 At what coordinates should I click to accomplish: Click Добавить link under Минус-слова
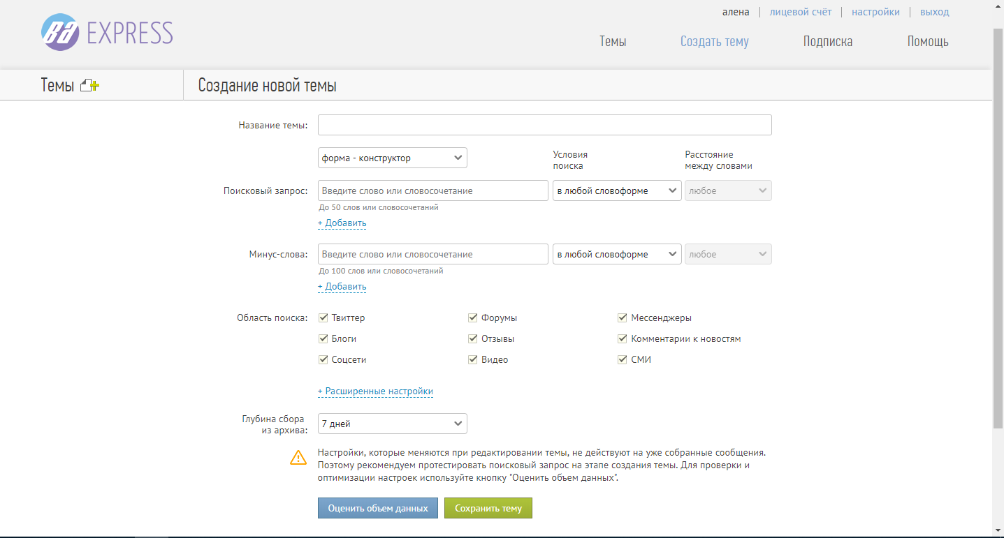(342, 287)
